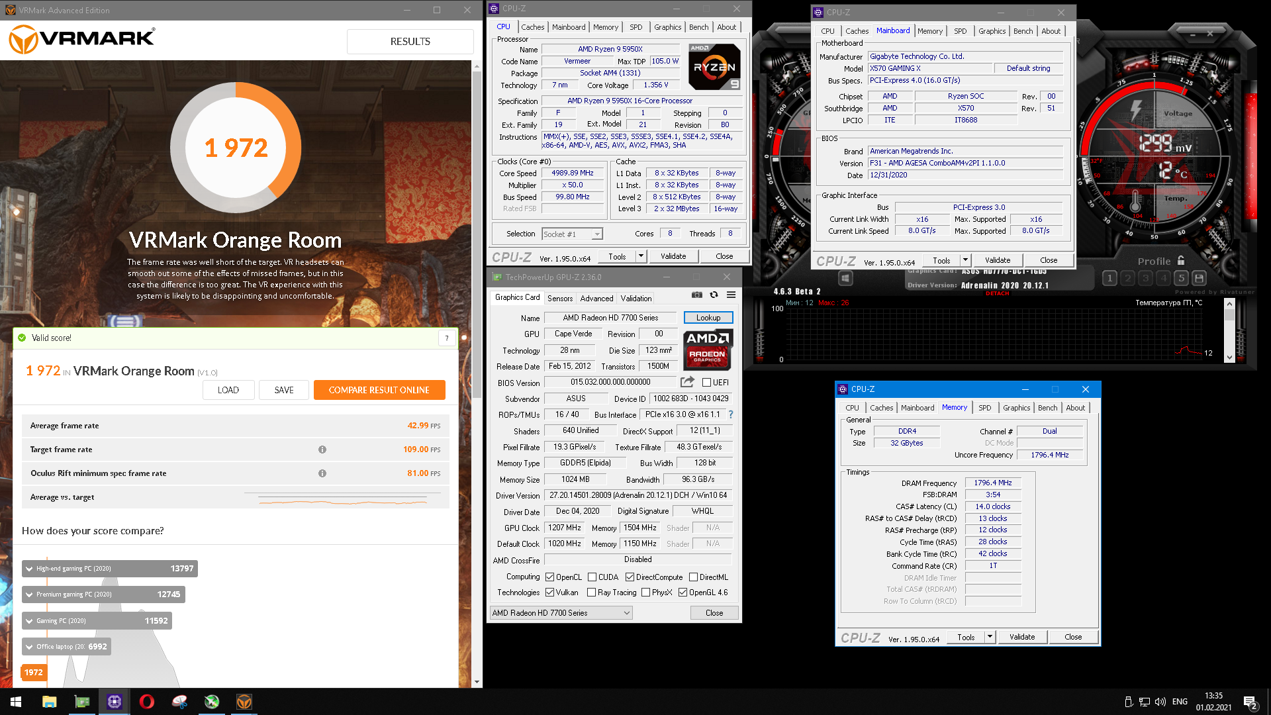Toggle the DirectML checkbox
The image size is (1271, 715).
(693, 577)
